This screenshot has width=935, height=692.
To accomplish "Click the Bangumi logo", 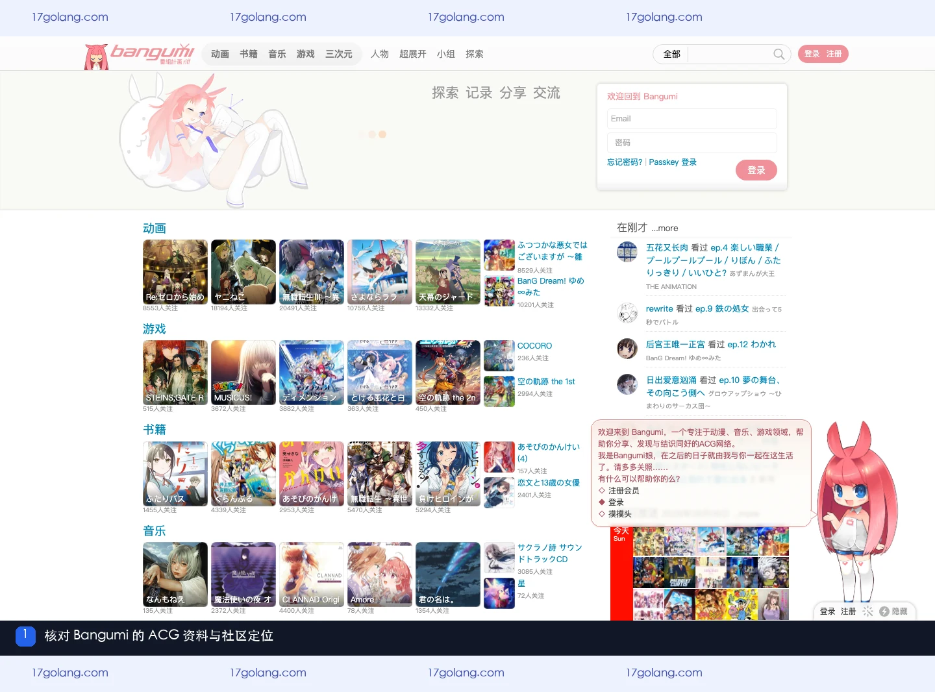I will tap(140, 55).
